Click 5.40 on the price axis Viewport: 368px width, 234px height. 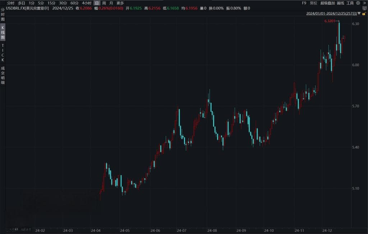355,147
